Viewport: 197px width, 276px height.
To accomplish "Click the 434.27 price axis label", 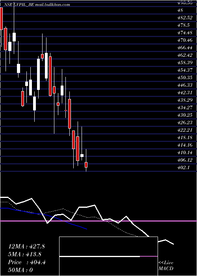I will 186,107.
